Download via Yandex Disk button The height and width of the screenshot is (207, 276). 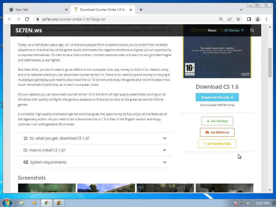tap(217, 144)
